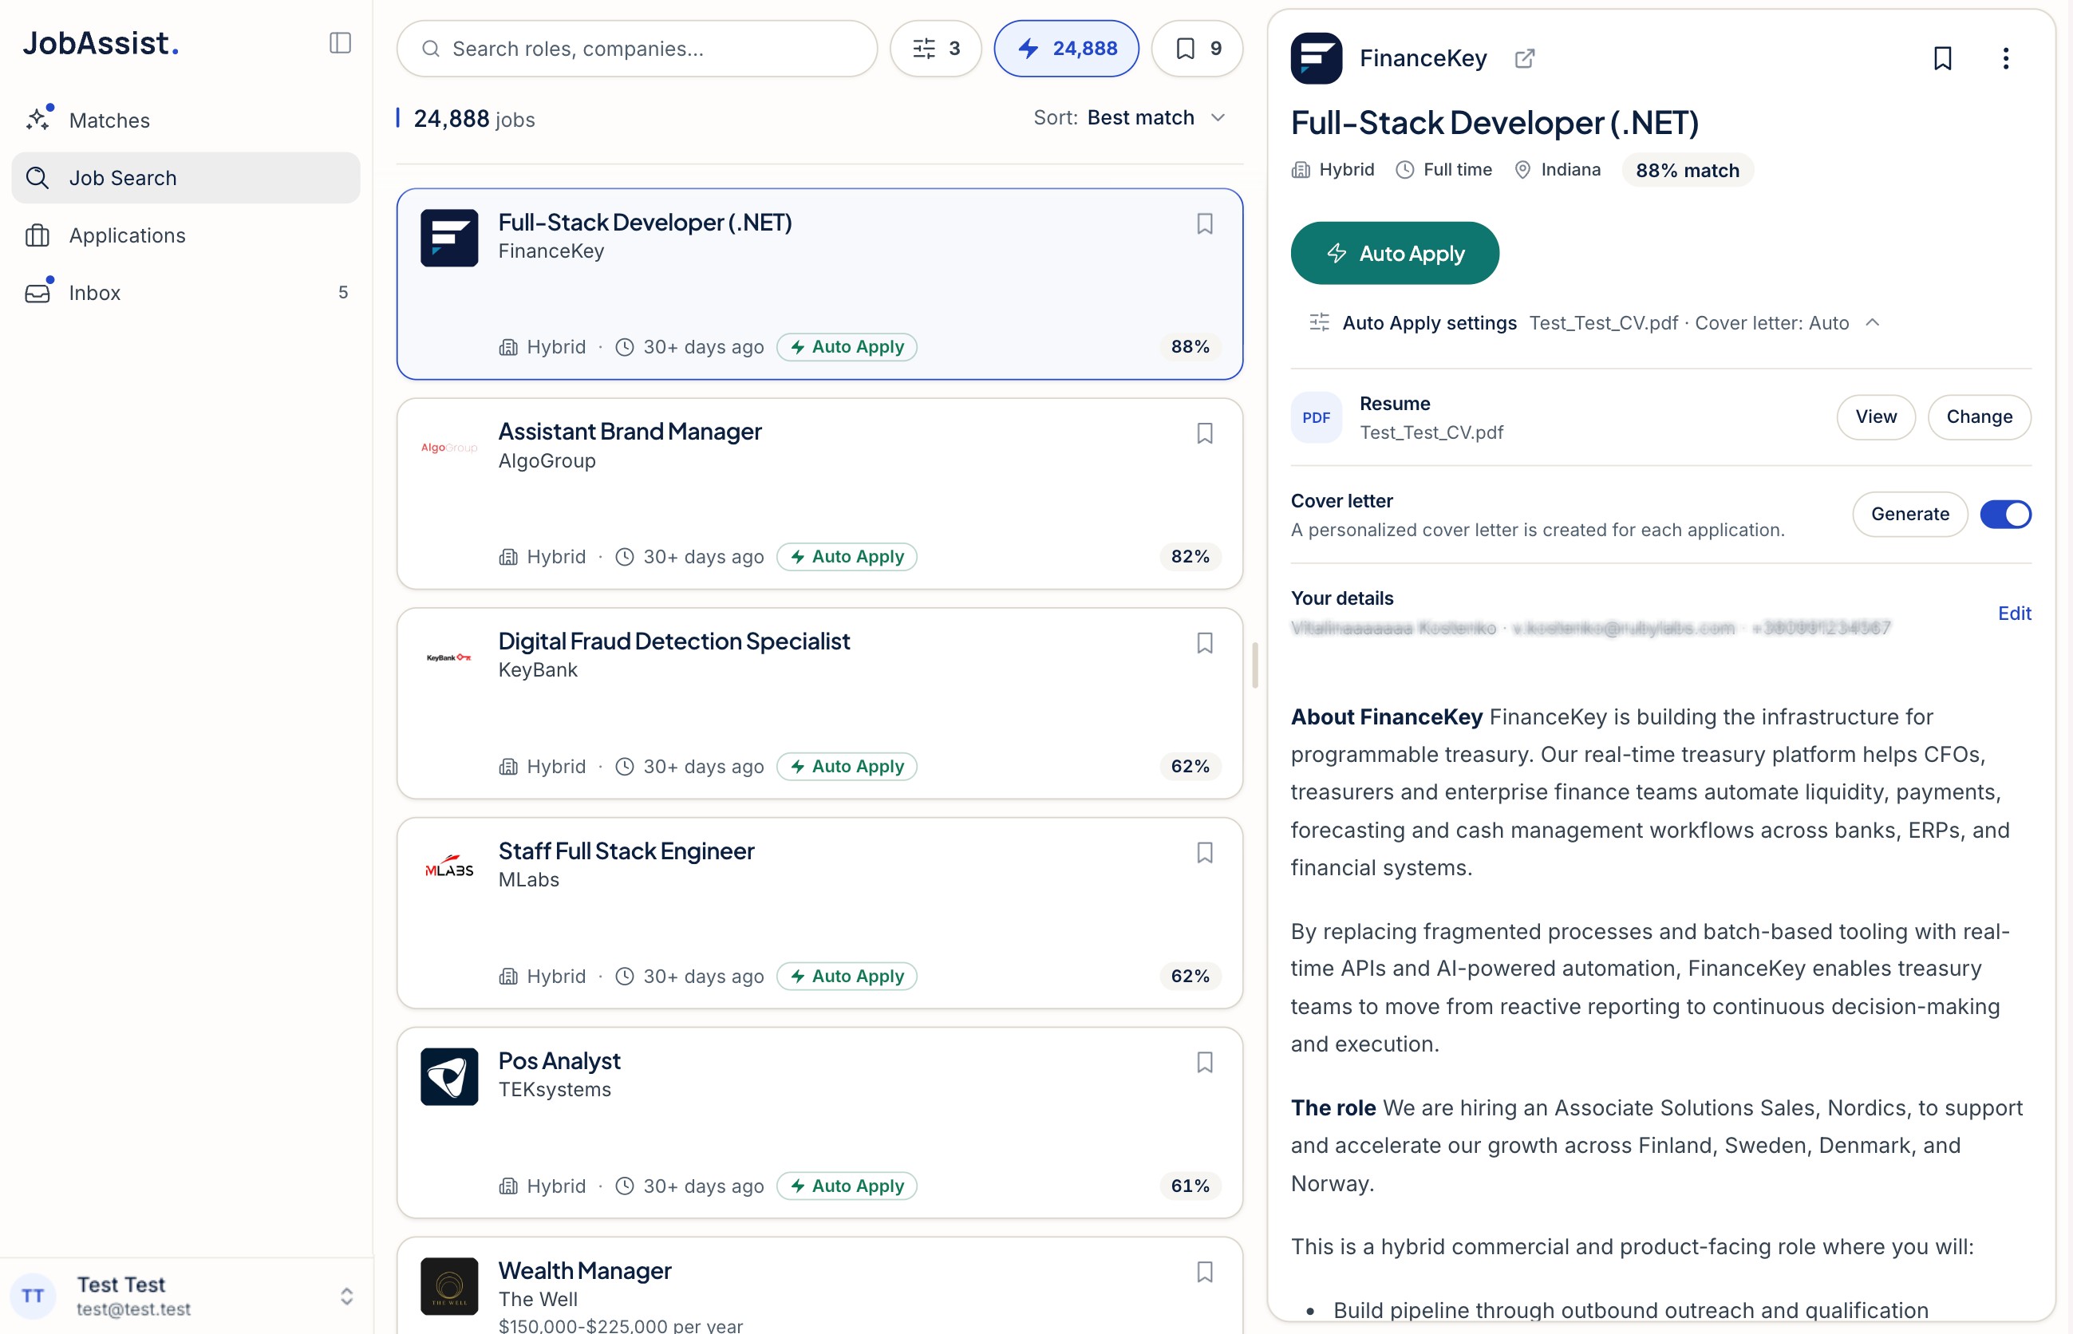Viewport: 2073px width, 1334px height.
Task: Bookmark the Staff Full Stack Engineer job
Action: (1204, 852)
